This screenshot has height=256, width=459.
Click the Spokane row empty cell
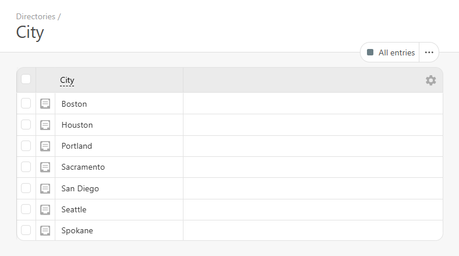pos(313,230)
